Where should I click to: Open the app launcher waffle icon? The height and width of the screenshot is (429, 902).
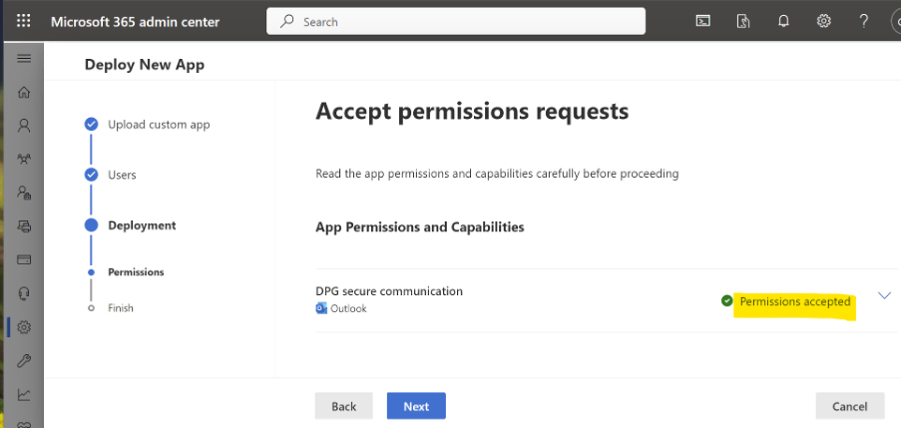click(x=24, y=21)
